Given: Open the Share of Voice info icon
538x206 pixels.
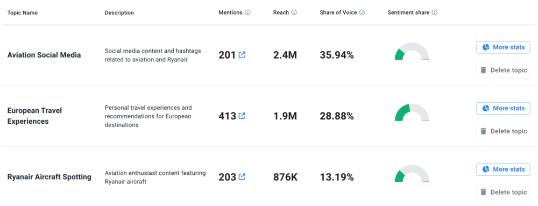Looking at the screenshot, I should [x=362, y=13].
